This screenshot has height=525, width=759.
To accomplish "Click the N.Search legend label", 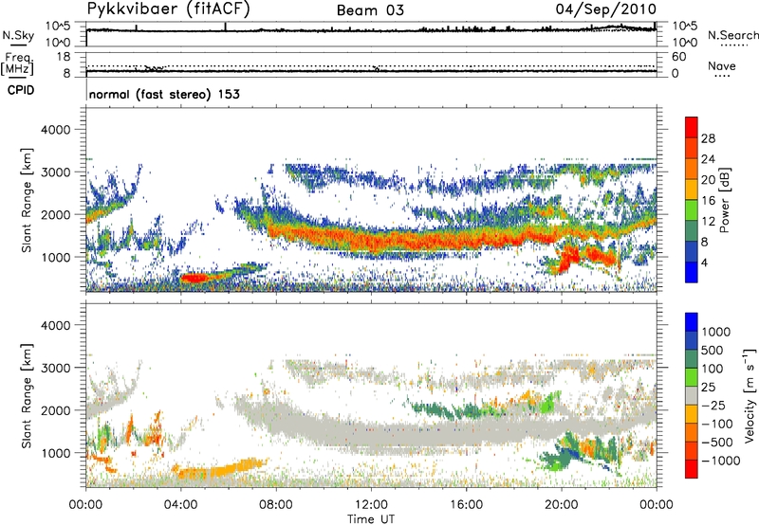I will click(x=732, y=35).
